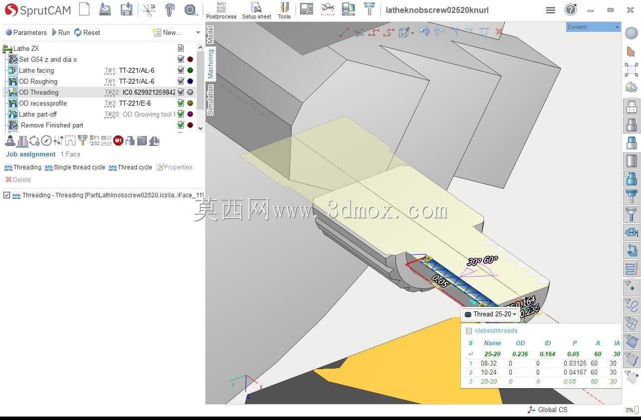Click the Parameters button
Viewport: 641px width, 420px height.
(x=25, y=32)
